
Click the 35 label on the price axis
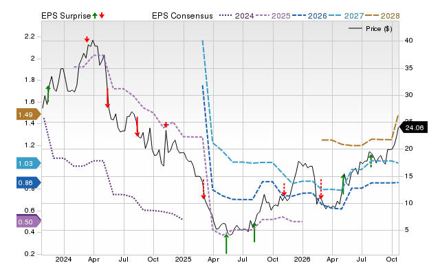(408, 68)
